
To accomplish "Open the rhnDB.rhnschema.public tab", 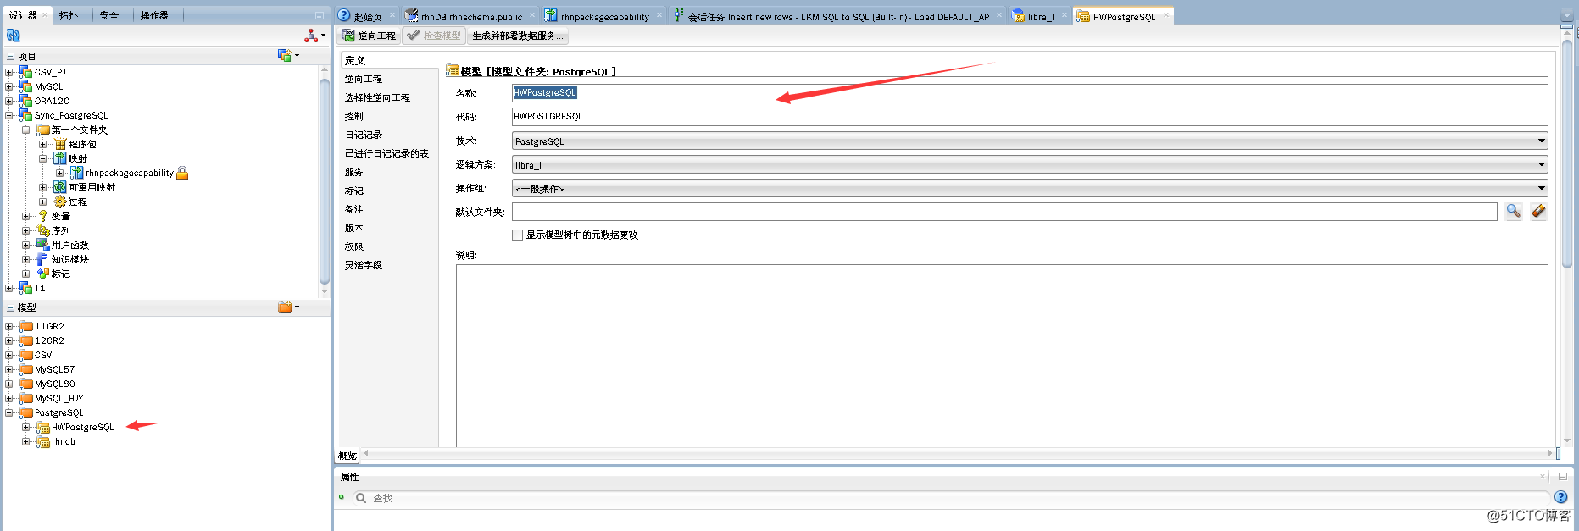I will (471, 16).
